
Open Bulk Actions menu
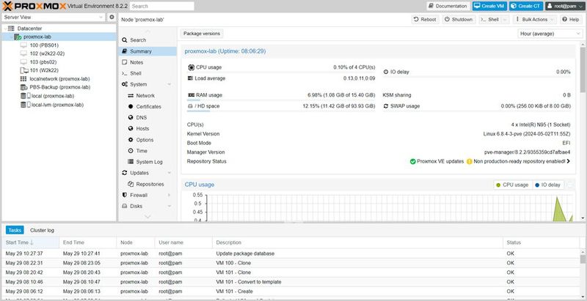pyautogui.click(x=535, y=20)
